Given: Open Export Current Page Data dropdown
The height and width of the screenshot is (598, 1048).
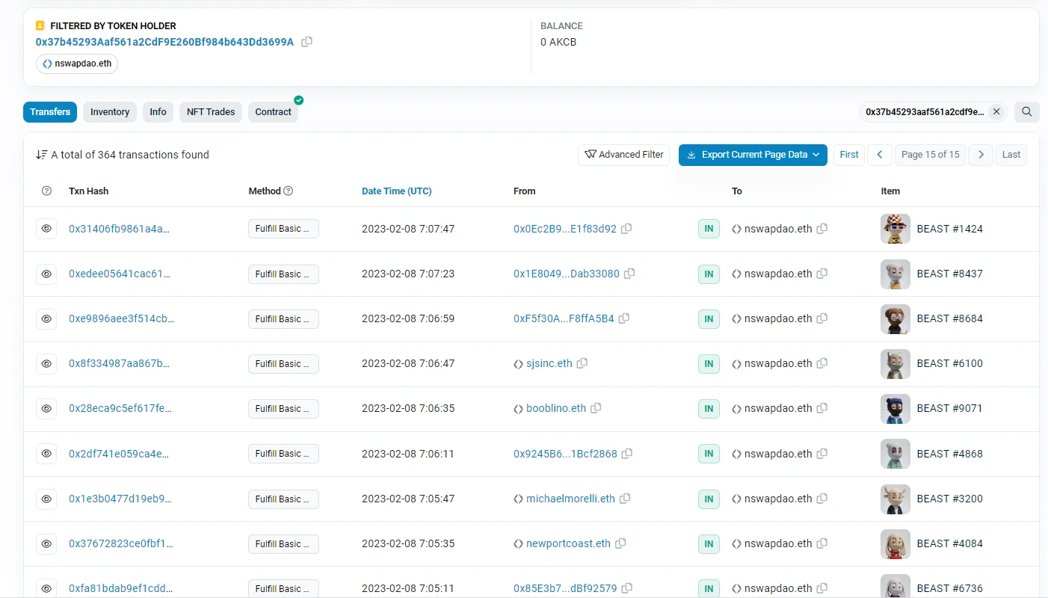Looking at the screenshot, I should click(x=753, y=155).
